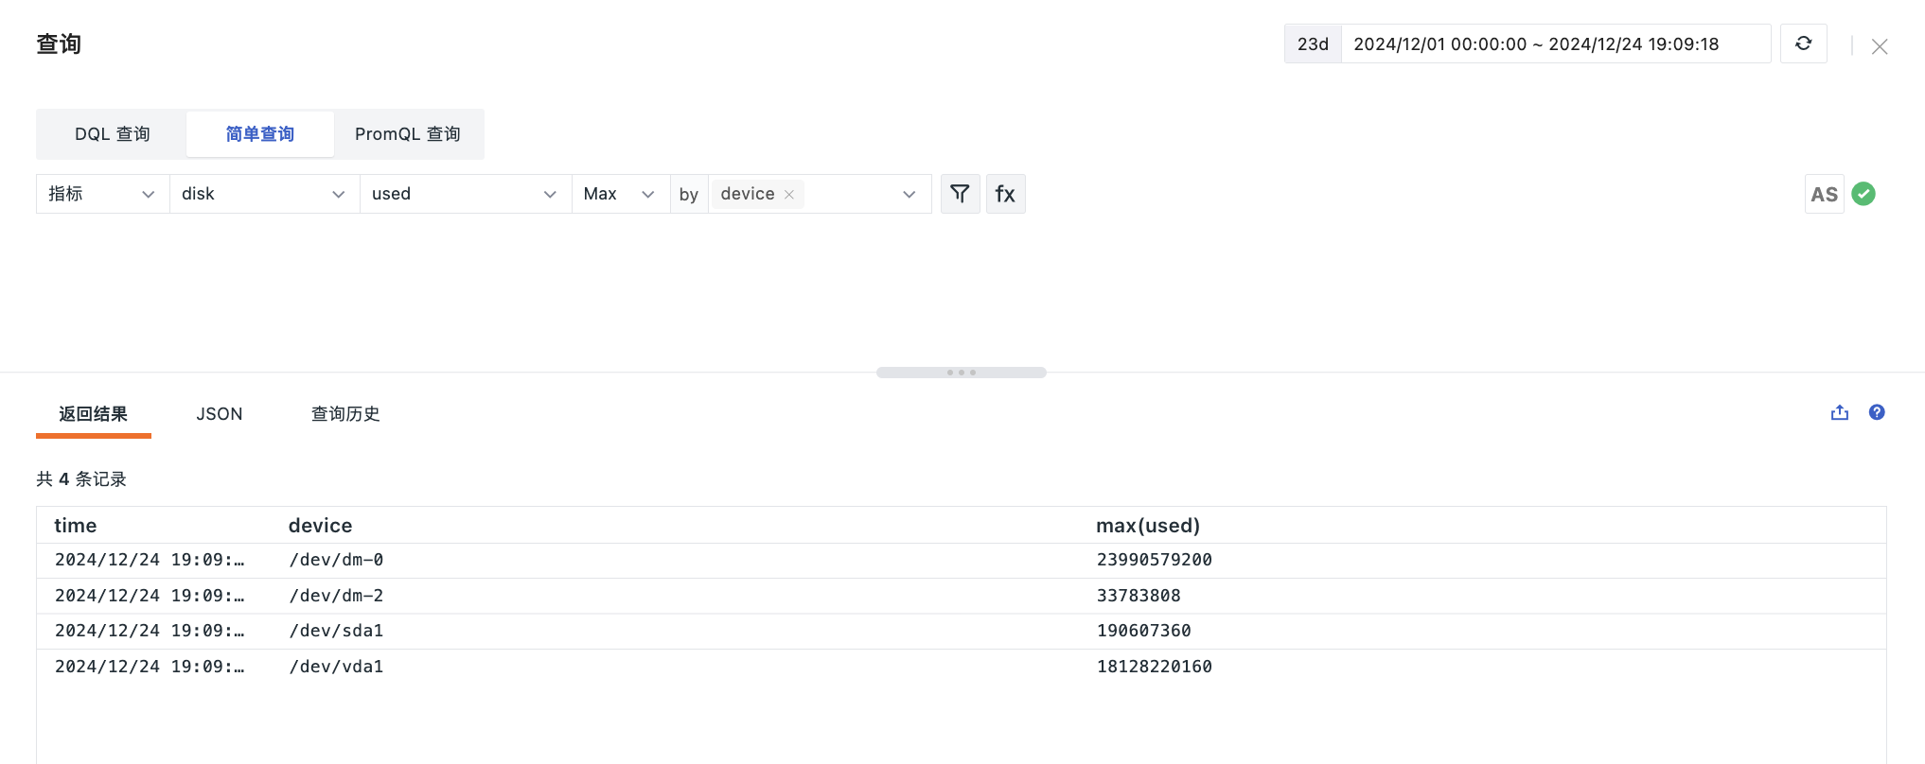This screenshot has width=1925, height=764.
Task: Open the disk measurement dropdown
Action: pos(264,194)
